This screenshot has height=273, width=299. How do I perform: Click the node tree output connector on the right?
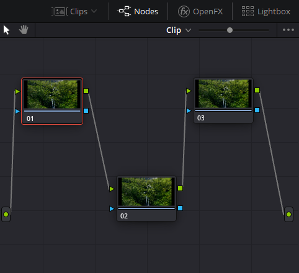point(288,215)
